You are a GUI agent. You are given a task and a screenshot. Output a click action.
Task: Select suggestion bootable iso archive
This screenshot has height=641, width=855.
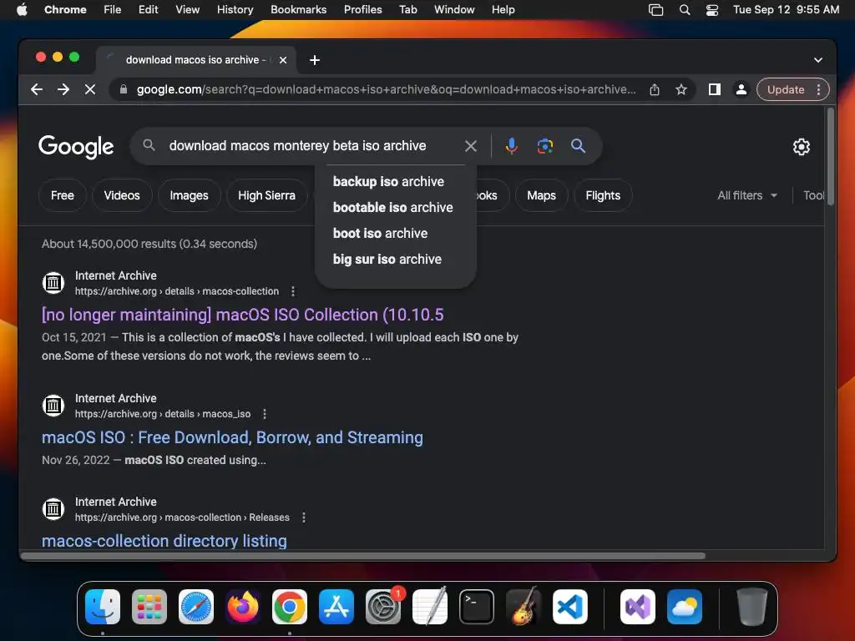click(395, 207)
